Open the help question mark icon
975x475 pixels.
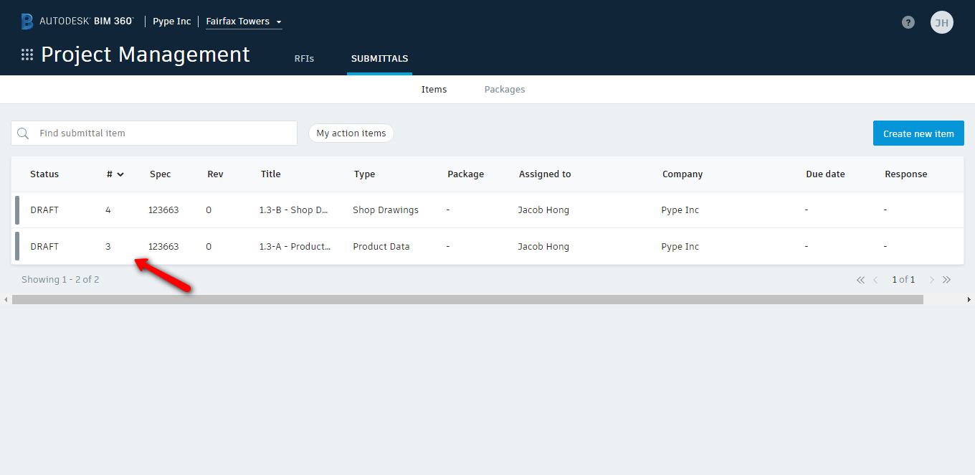click(x=908, y=22)
